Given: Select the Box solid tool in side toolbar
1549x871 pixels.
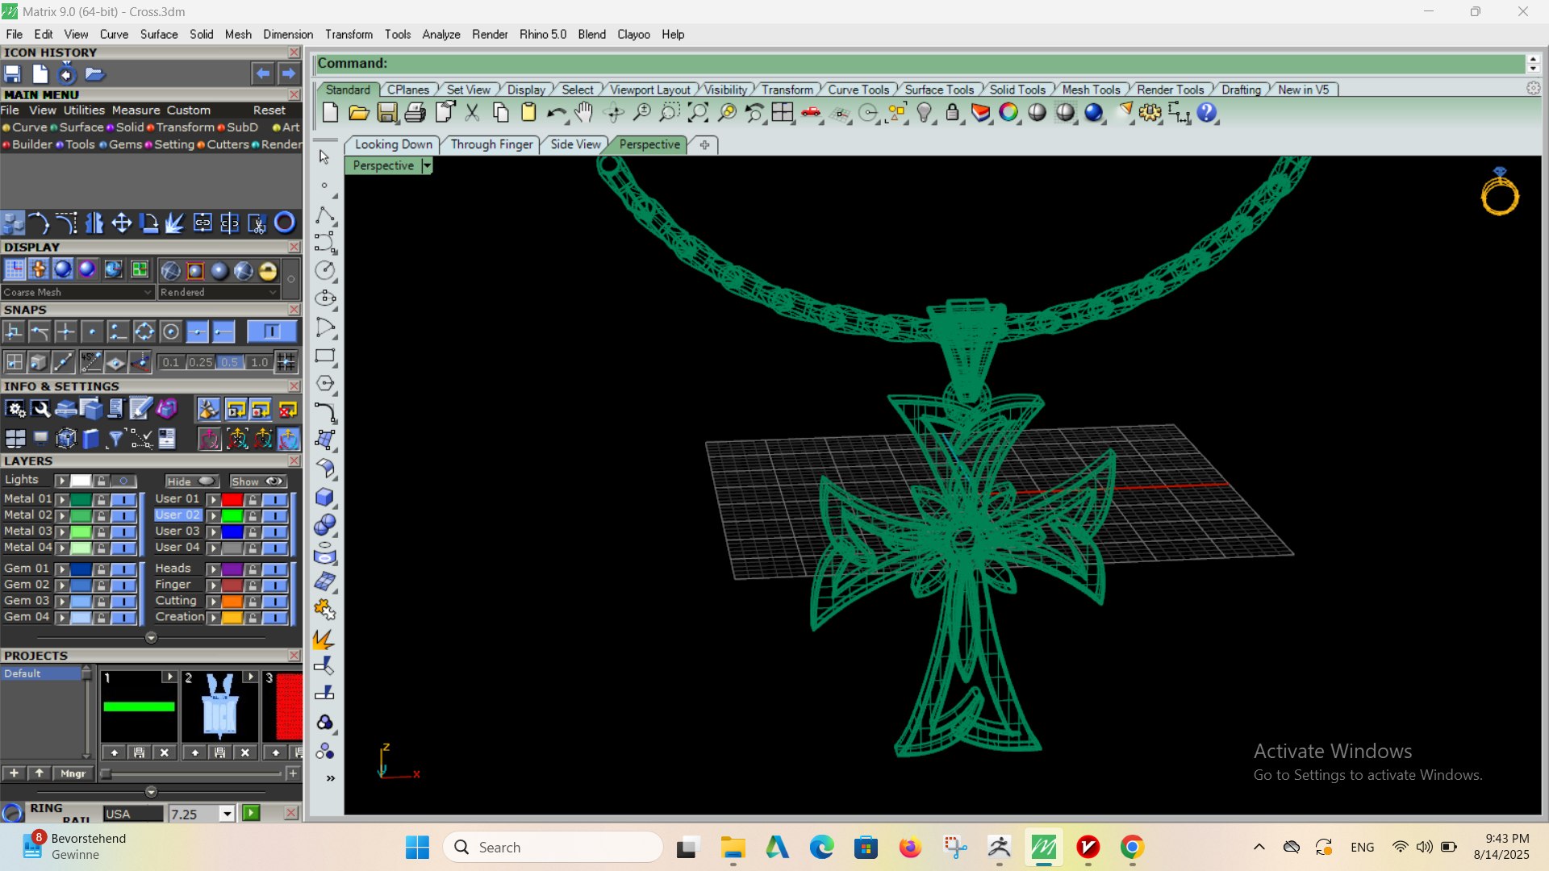Looking at the screenshot, I should [x=325, y=497].
